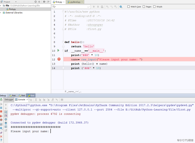Click the Step Into My Code icon
Viewport: 195px width, 143px height.
point(44,100)
